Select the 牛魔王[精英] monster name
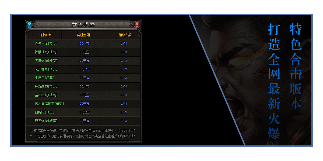Image resolution: width=323 pixels, height=161 pixels. 44,78
